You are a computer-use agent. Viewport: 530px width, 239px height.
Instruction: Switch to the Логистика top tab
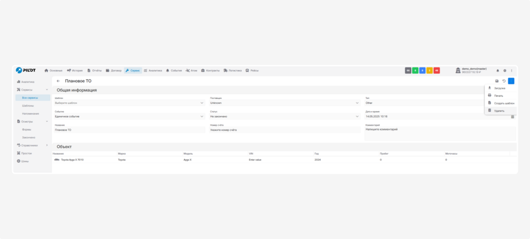233,70
